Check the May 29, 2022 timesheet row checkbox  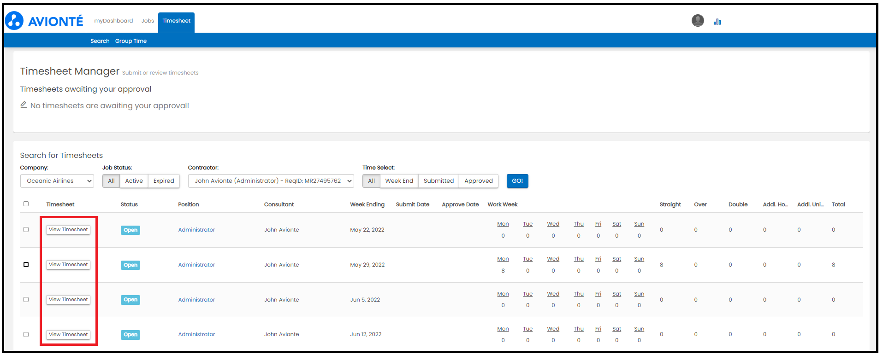click(x=26, y=264)
